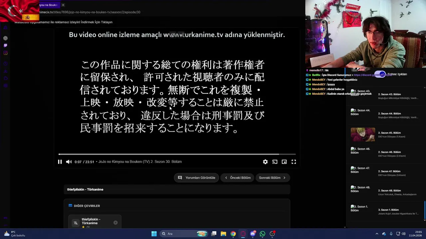Open Yorumları Görüntüle comments button
The width and height of the screenshot is (426, 239).
(x=196, y=178)
